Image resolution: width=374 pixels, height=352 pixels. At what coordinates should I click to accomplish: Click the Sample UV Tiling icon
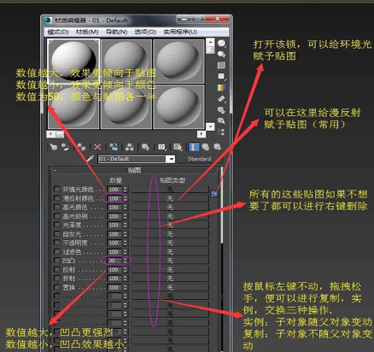click(221, 76)
